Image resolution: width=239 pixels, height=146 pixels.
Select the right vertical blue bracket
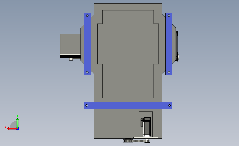pos(169,44)
